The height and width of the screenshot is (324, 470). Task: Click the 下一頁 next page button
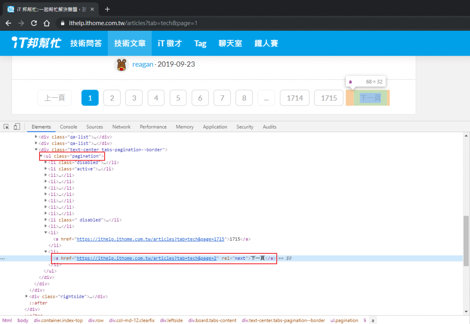pos(370,98)
